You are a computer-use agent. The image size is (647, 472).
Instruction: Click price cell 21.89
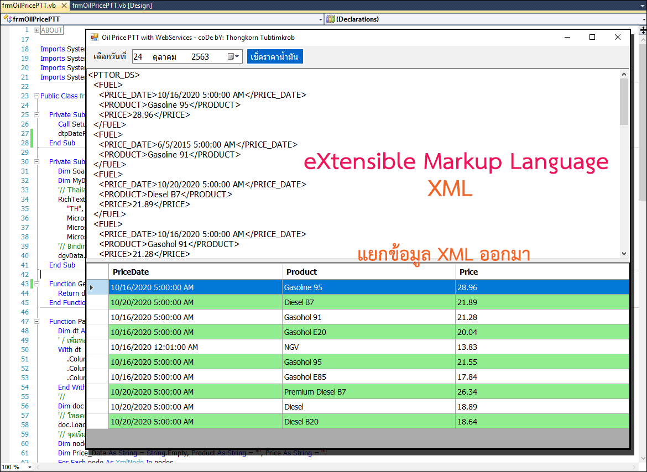542,302
